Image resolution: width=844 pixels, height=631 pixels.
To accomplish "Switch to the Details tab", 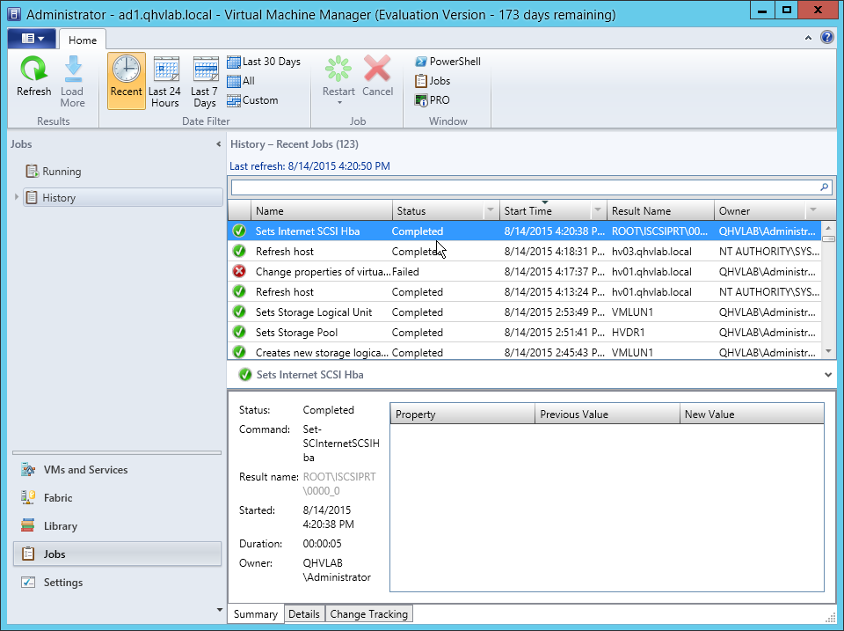I will coord(303,614).
